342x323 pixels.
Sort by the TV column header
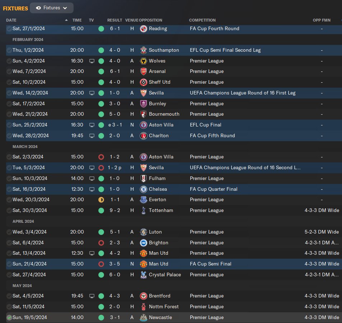pos(92,20)
